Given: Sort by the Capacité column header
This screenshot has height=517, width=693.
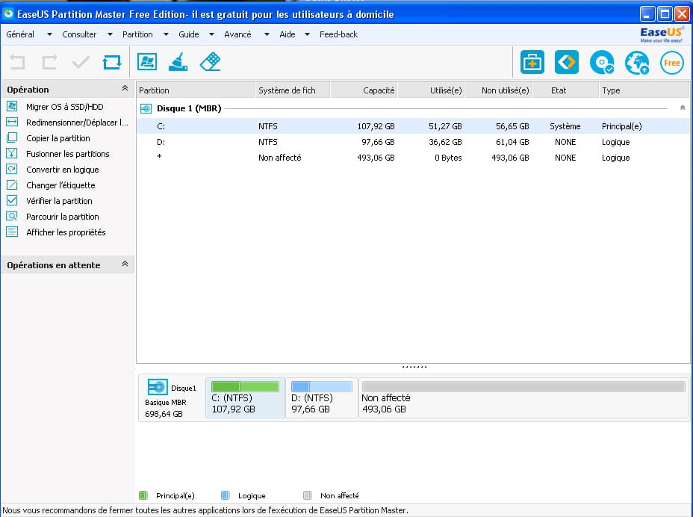Looking at the screenshot, I should click(x=364, y=90).
